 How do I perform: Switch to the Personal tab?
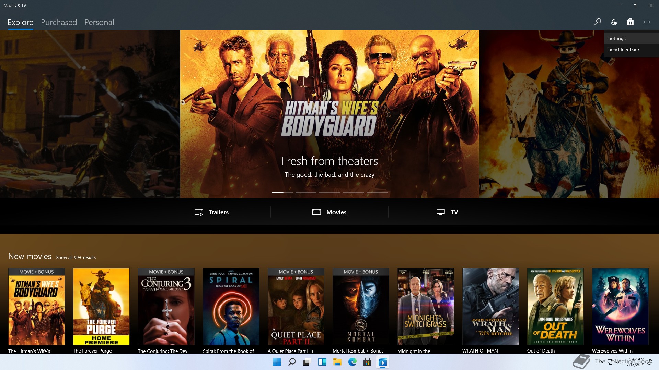pyautogui.click(x=99, y=22)
